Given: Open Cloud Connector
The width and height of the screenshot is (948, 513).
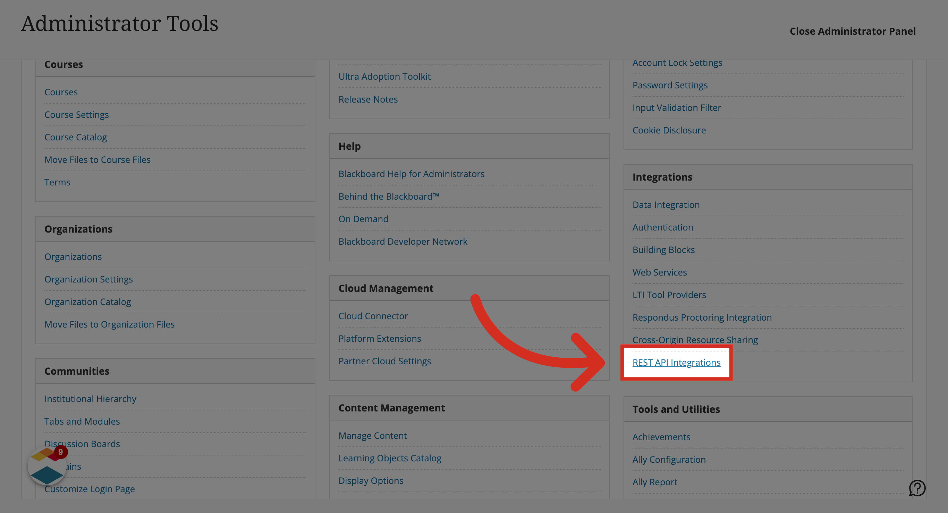Looking at the screenshot, I should 373,316.
